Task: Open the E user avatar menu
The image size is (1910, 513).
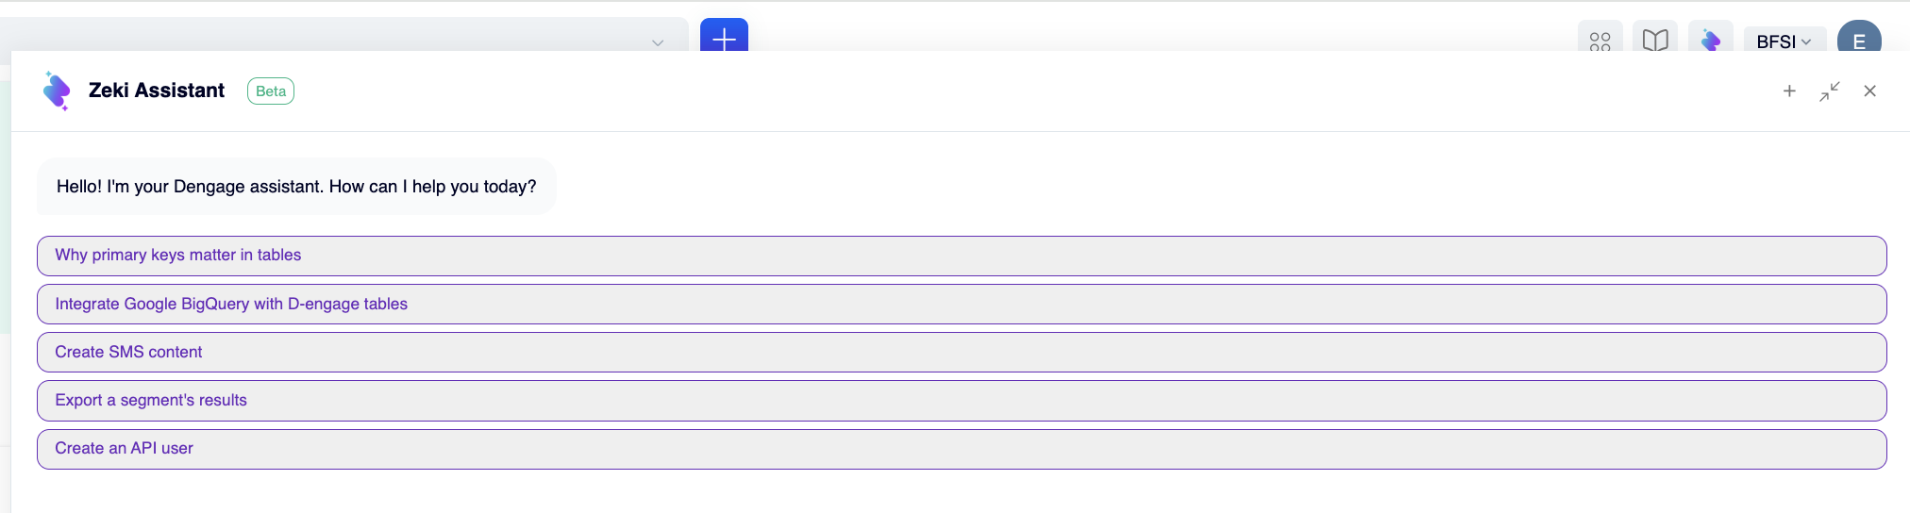Action: (1859, 39)
